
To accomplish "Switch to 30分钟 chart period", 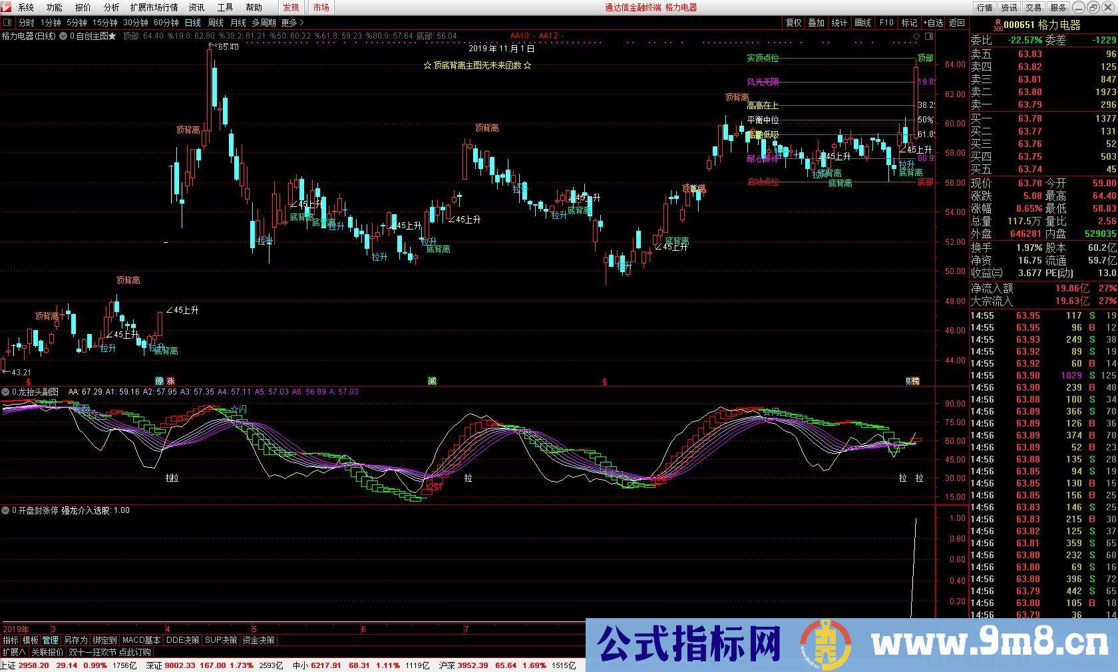I will 136,23.
